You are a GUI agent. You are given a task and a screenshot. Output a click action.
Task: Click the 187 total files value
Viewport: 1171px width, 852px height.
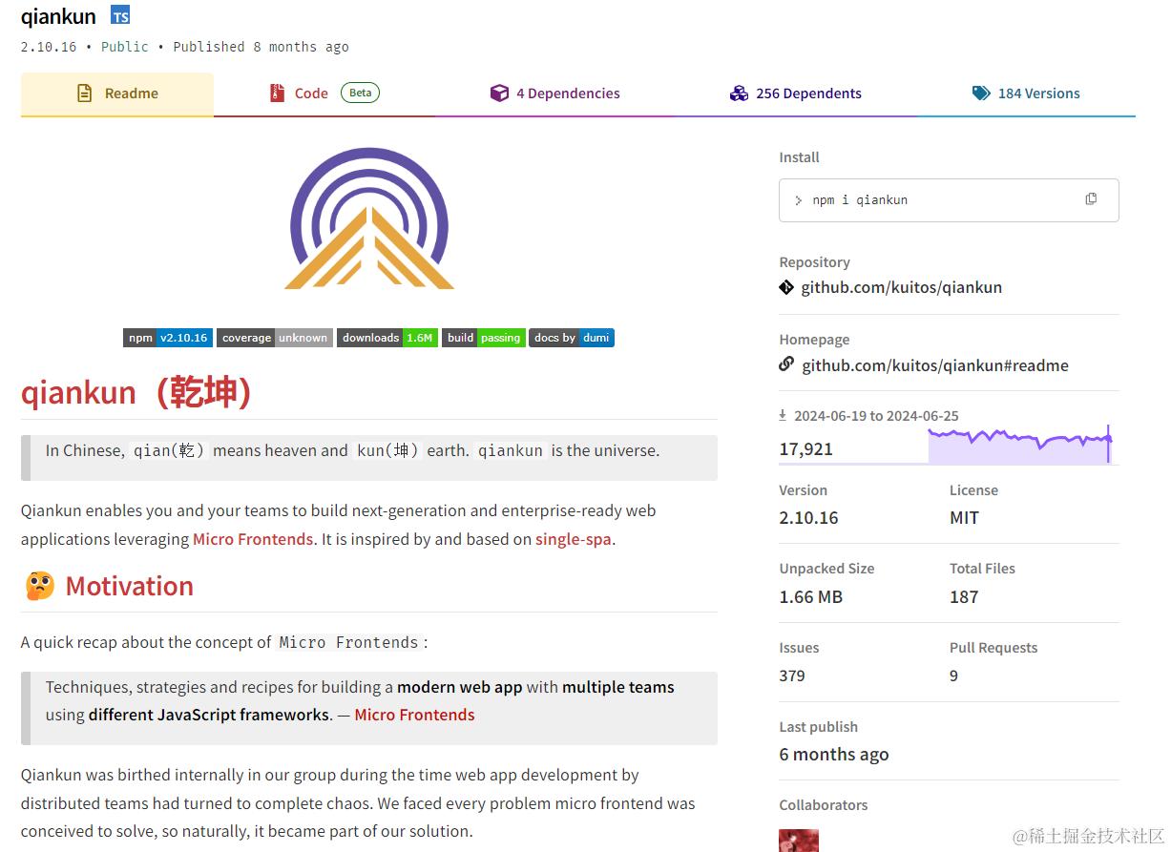[x=964, y=597]
